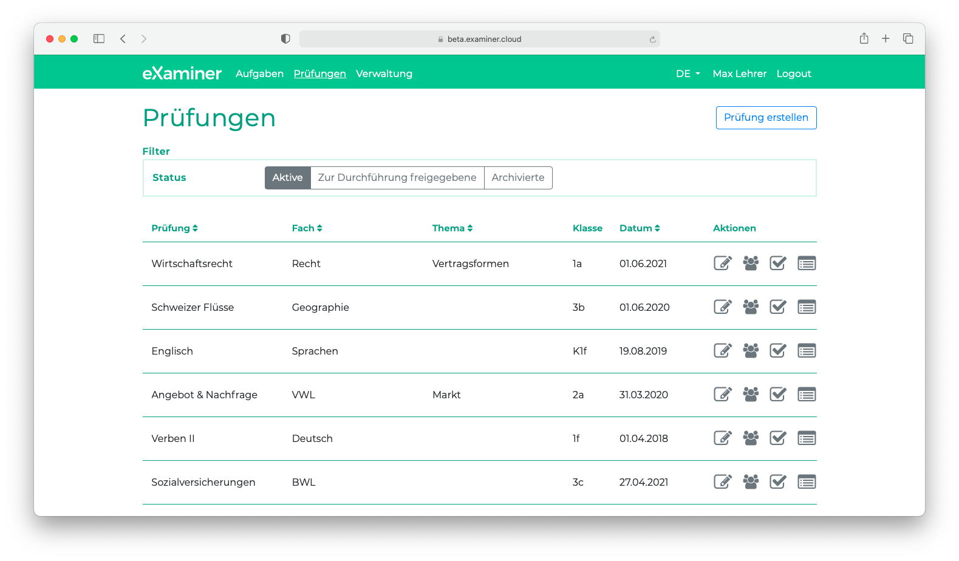Open the DE language dropdown

(688, 73)
